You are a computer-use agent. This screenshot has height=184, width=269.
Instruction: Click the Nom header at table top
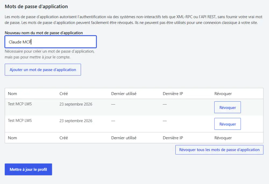12,94
